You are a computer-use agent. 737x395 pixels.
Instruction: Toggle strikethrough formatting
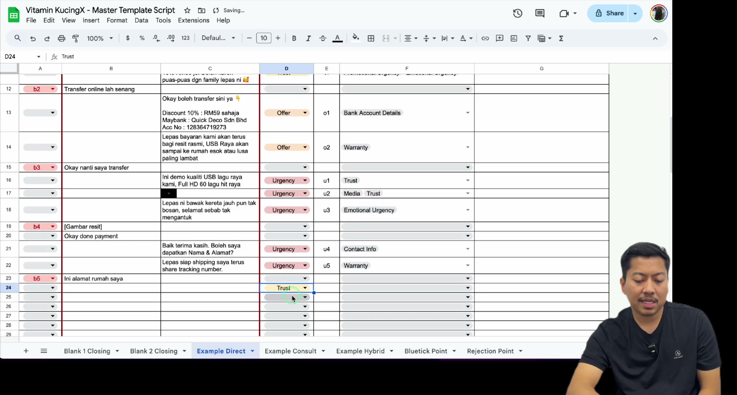(x=323, y=38)
